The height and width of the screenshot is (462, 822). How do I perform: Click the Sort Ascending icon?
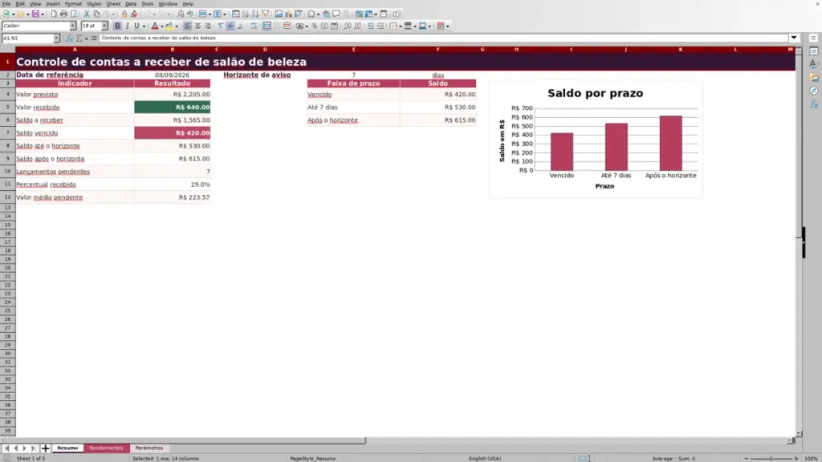(x=246, y=14)
